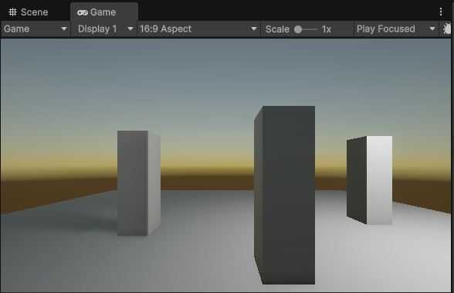Viewport: 454px width, 293px height.
Task: Open the 16:9 Aspect ratio dropdown
Action: pyautogui.click(x=198, y=29)
